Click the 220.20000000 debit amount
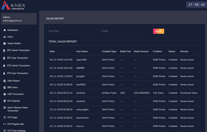207x132 pixels. [x=142, y=93]
